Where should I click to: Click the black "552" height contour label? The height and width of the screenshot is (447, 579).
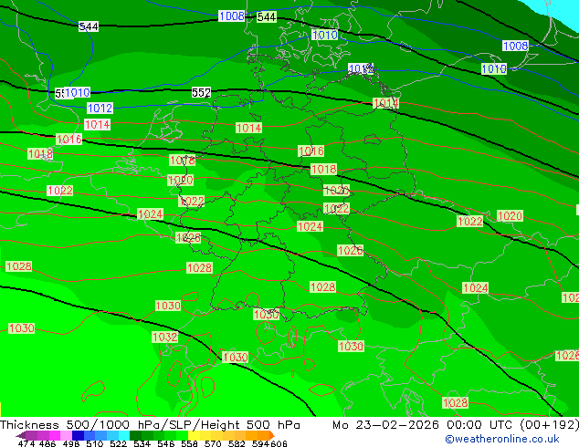201,92
